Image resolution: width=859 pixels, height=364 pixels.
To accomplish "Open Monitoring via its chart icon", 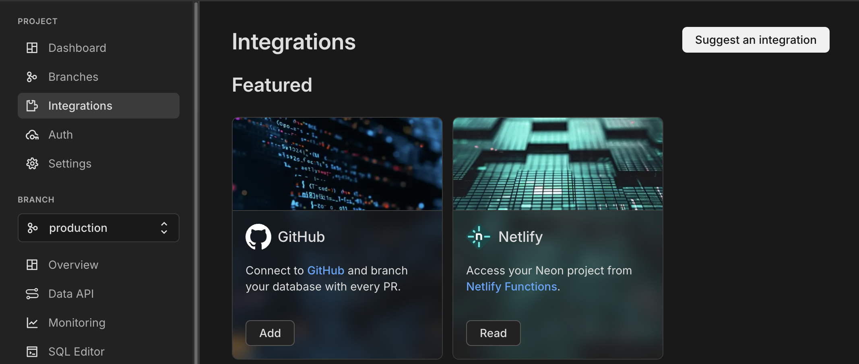I will click(x=32, y=322).
